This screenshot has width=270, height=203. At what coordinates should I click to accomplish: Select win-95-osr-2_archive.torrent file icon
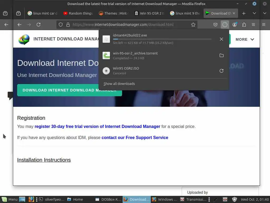coord(106,56)
